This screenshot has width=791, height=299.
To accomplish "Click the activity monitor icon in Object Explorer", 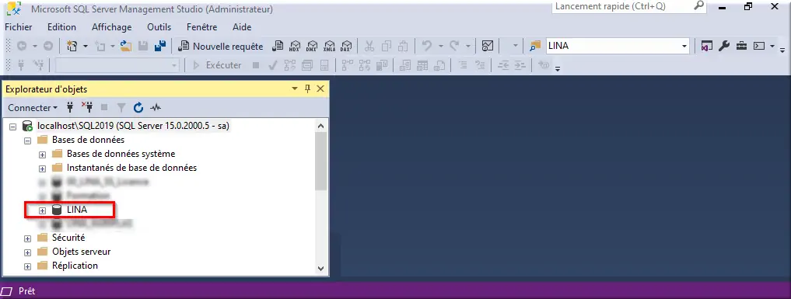I will click(x=156, y=107).
